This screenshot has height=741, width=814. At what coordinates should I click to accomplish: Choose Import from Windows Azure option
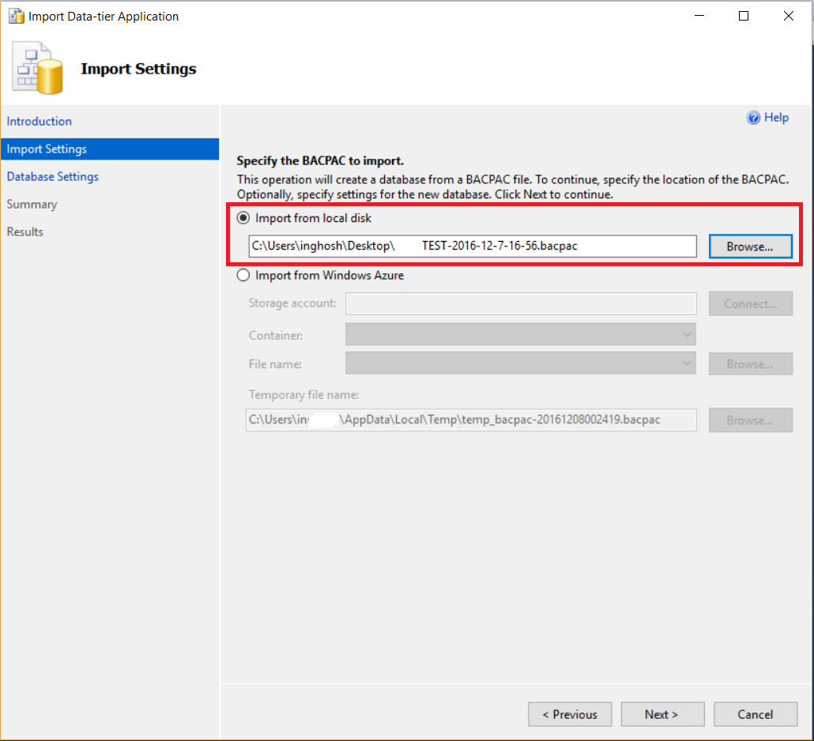coord(243,276)
